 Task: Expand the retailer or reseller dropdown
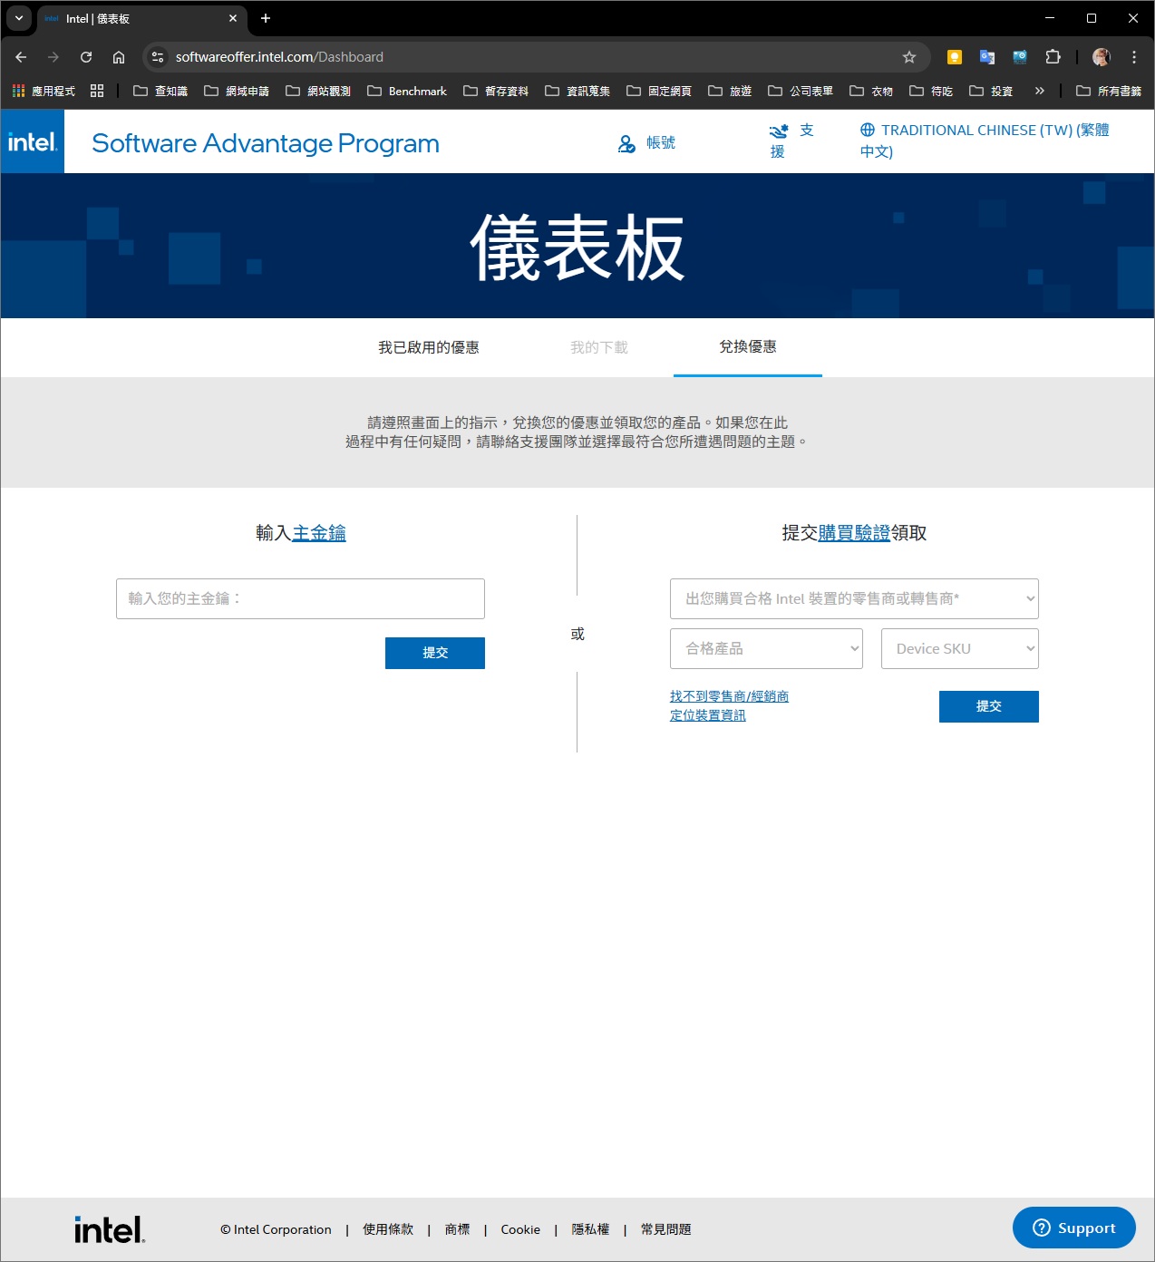(x=853, y=598)
